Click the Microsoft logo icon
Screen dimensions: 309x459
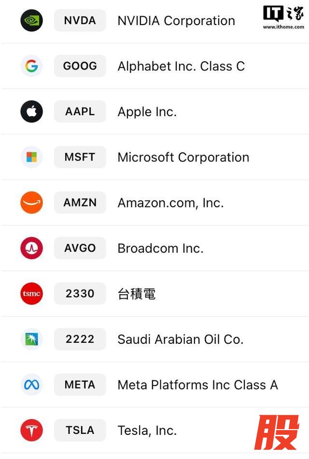click(x=32, y=157)
